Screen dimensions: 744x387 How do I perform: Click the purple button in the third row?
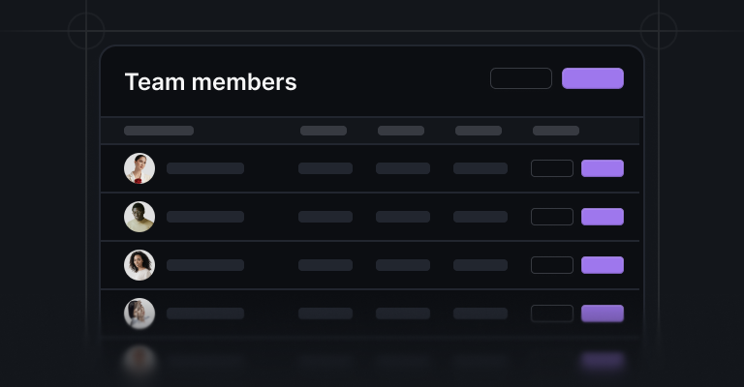tap(603, 265)
